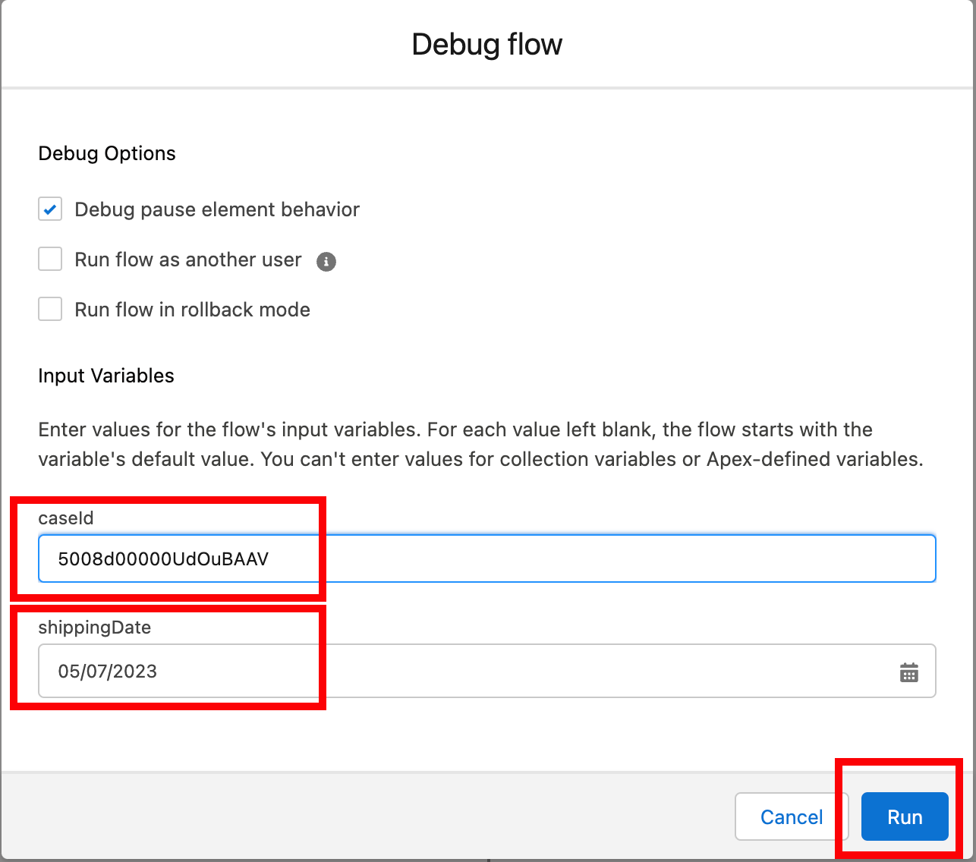Viewport: 976px width, 862px height.
Task: Click the 'Run flow as another user' label text
Action: coord(188,260)
